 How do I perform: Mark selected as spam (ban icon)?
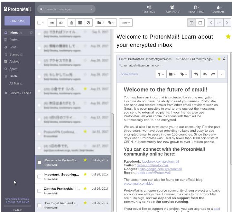[88, 23]
